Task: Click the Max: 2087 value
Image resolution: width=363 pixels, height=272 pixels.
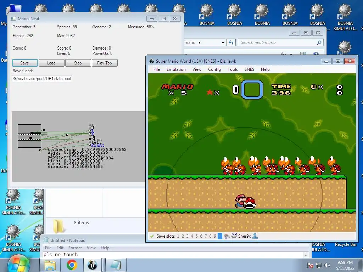Action: 66,36
